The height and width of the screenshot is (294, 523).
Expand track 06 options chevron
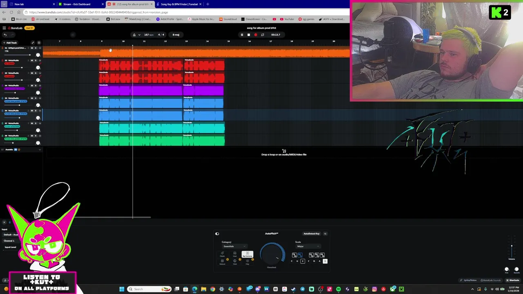[40, 111]
